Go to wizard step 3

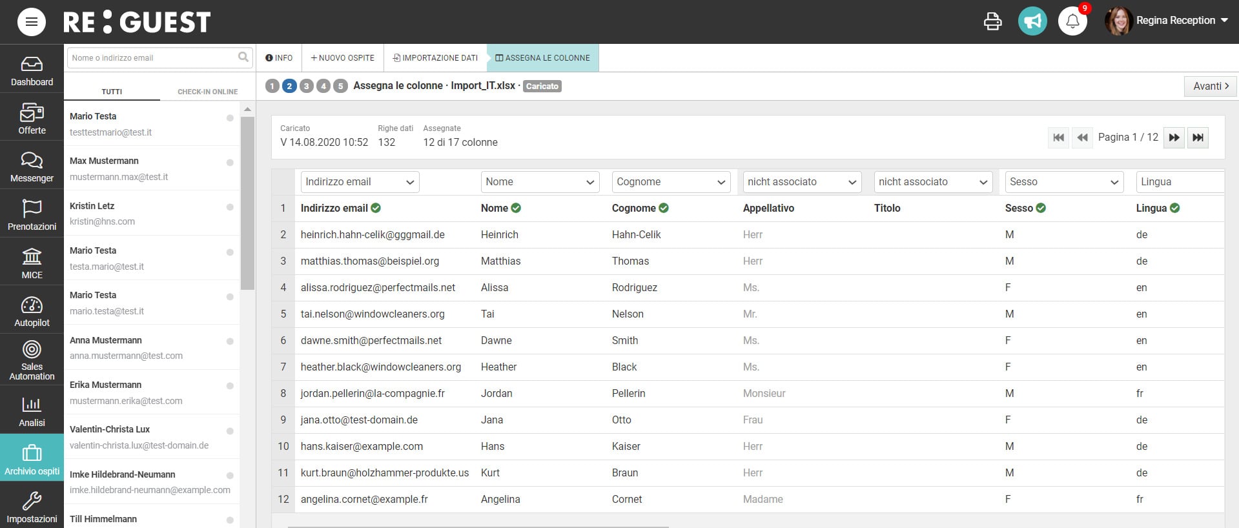point(307,86)
